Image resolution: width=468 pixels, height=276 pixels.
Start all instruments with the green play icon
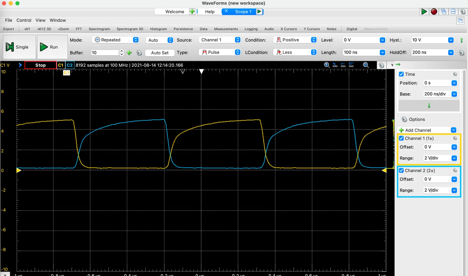coord(424,11)
